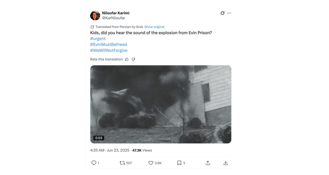Bookmark this post

[179, 163]
